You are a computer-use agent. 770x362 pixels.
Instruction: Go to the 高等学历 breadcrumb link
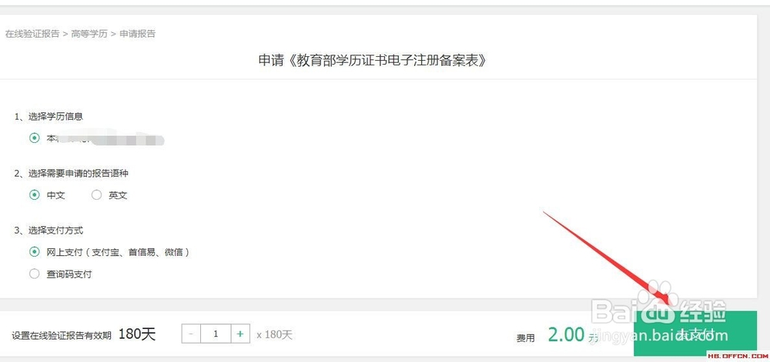89,34
